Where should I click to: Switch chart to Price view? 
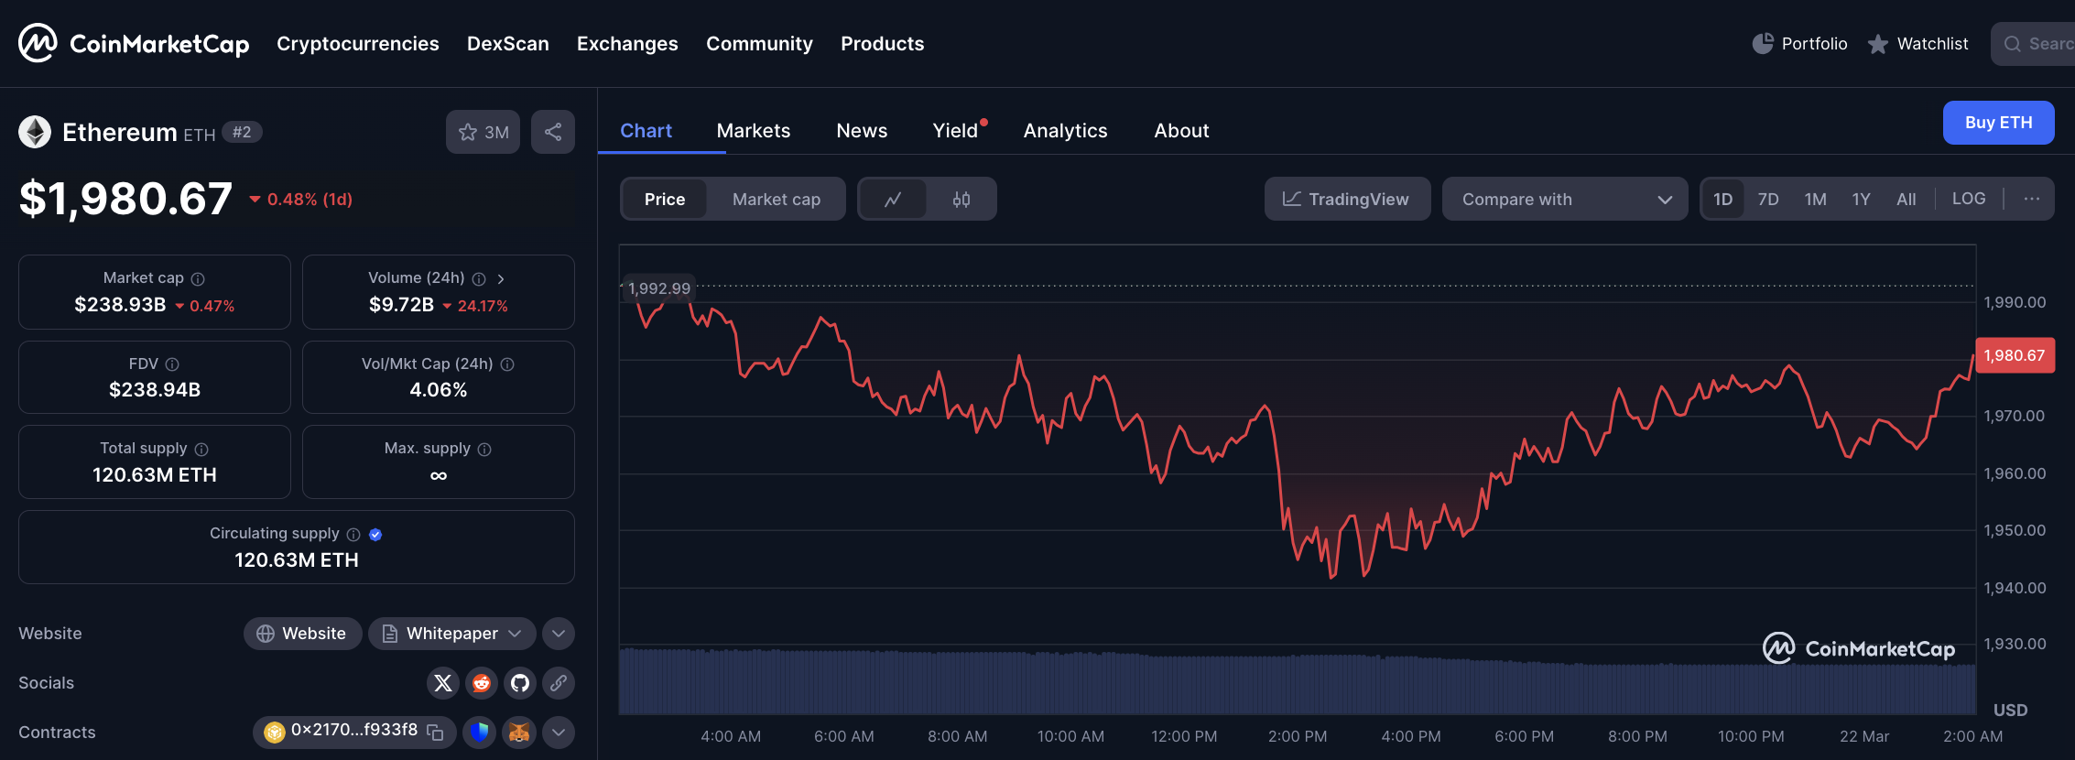(x=665, y=199)
